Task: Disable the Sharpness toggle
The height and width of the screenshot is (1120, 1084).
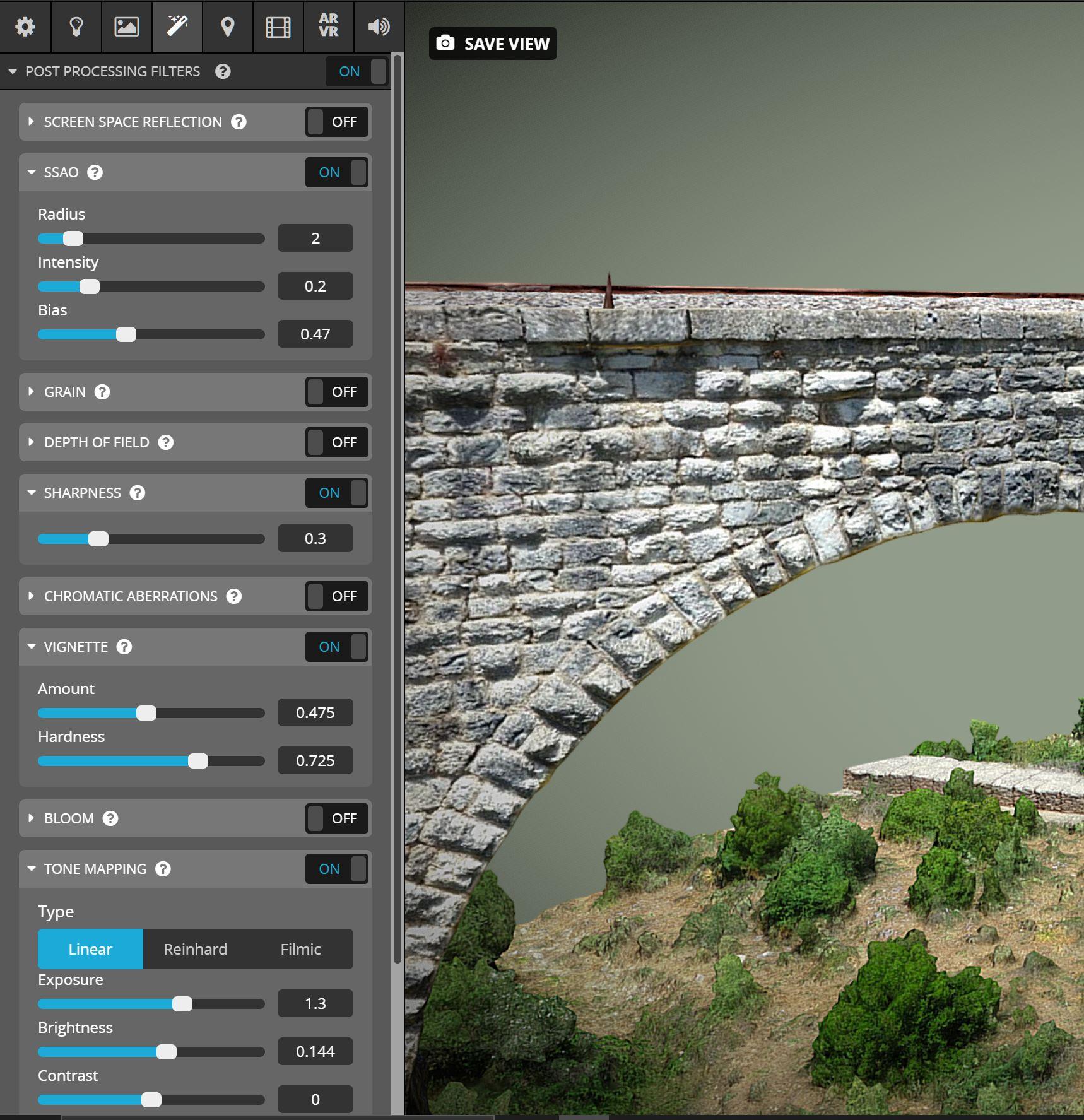Action: point(337,493)
